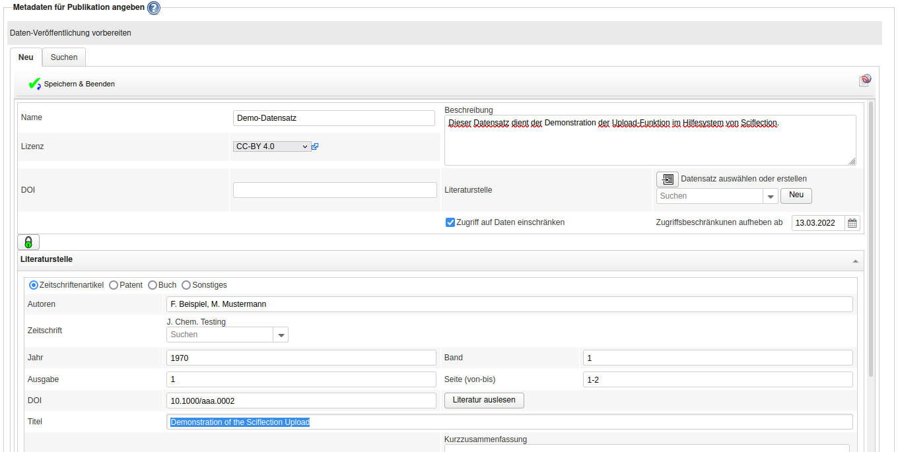This screenshot has width=898, height=452.
Task: Open the license info external link icon
Action: coord(315,146)
